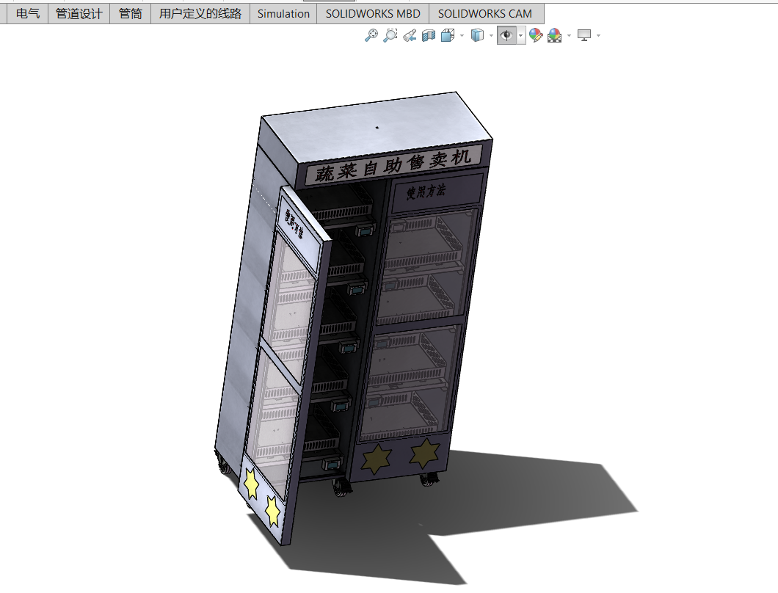
Task: Click the Apply Scene icon
Action: pos(555,35)
